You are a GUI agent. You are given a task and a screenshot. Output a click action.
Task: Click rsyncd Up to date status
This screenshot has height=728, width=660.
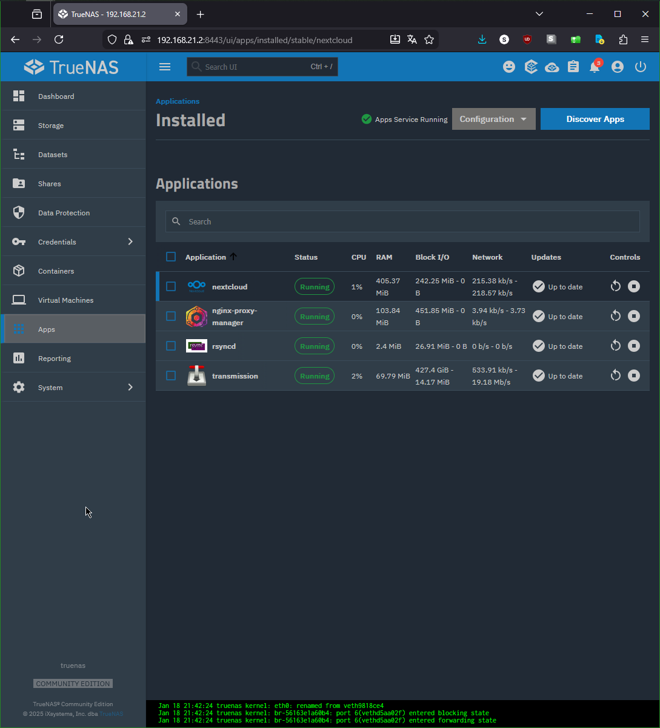[x=558, y=346]
